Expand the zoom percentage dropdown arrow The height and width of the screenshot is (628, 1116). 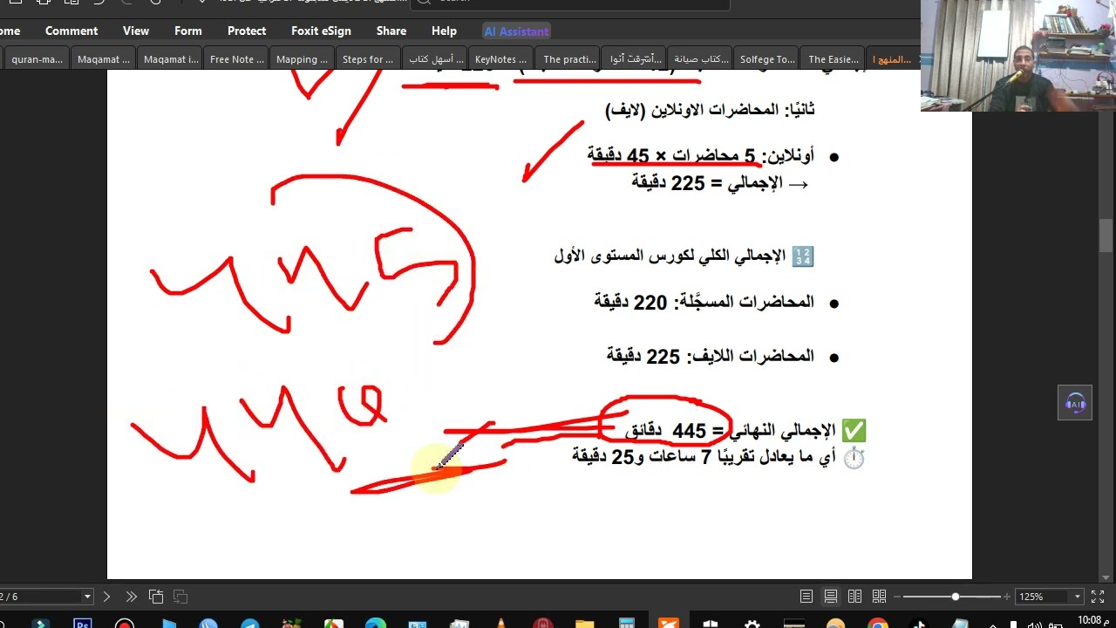(1077, 597)
